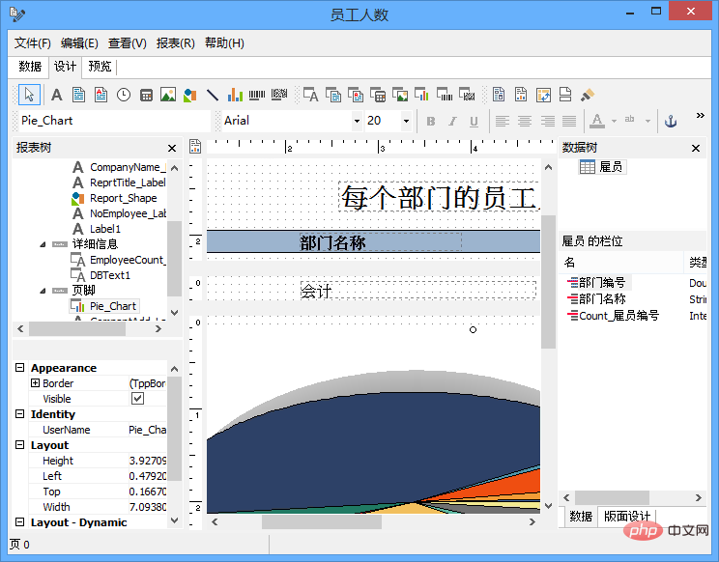719x562 pixels.
Task: Collapse the 页脚 tree node
Action: point(43,291)
